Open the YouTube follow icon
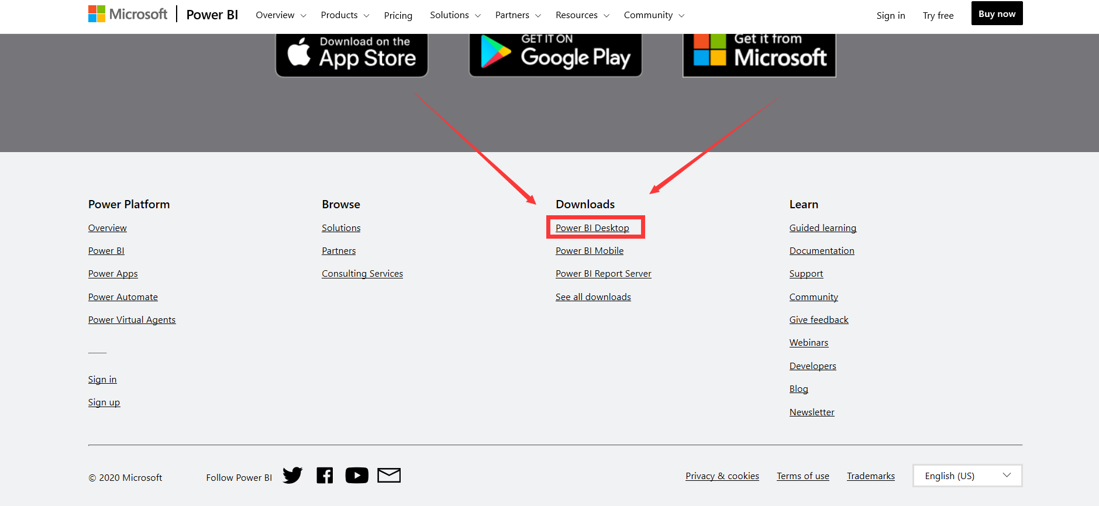Image resolution: width=1099 pixels, height=506 pixels. (357, 476)
